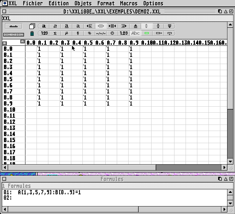Open the Macros menu
This screenshot has width=235, height=214.
(129, 3)
